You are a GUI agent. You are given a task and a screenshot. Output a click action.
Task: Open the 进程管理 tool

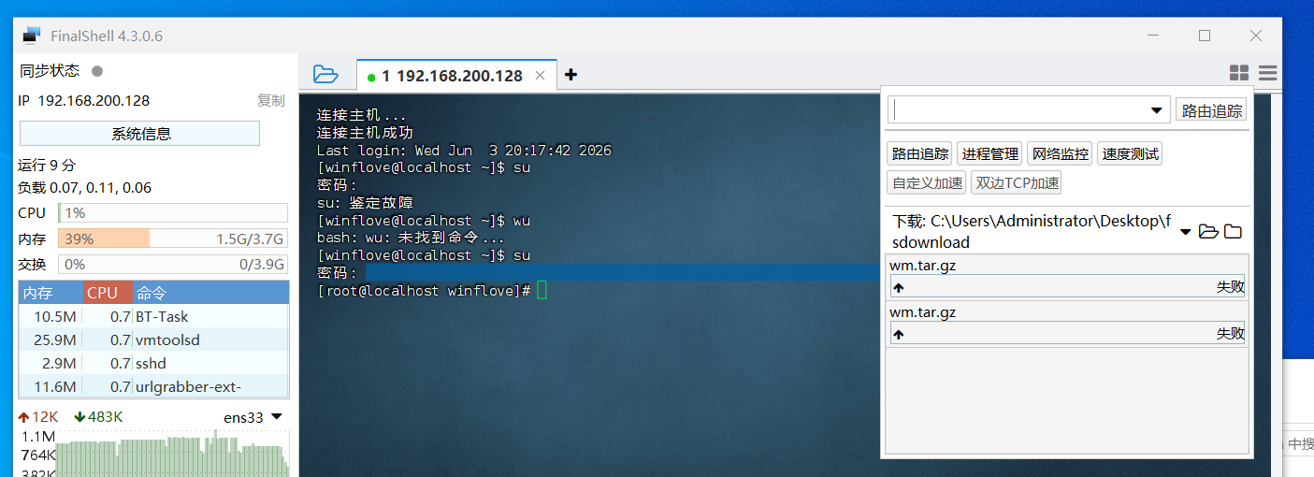[990, 154]
